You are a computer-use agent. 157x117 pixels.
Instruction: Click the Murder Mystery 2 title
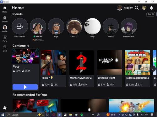(x=81, y=78)
